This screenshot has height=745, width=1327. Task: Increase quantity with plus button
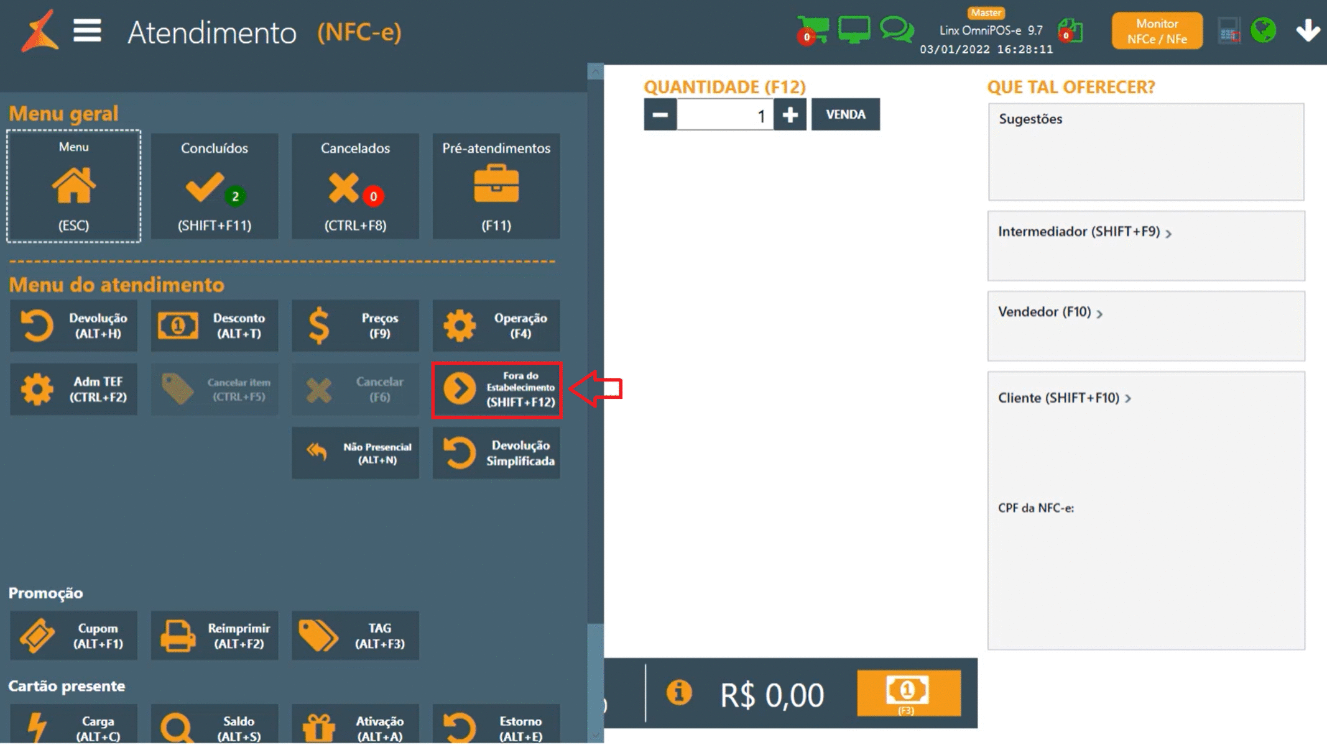(790, 114)
